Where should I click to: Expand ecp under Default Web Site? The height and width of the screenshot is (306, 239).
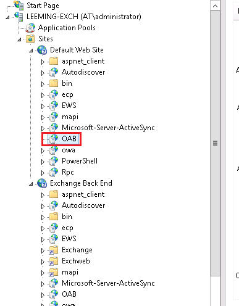click(43, 95)
